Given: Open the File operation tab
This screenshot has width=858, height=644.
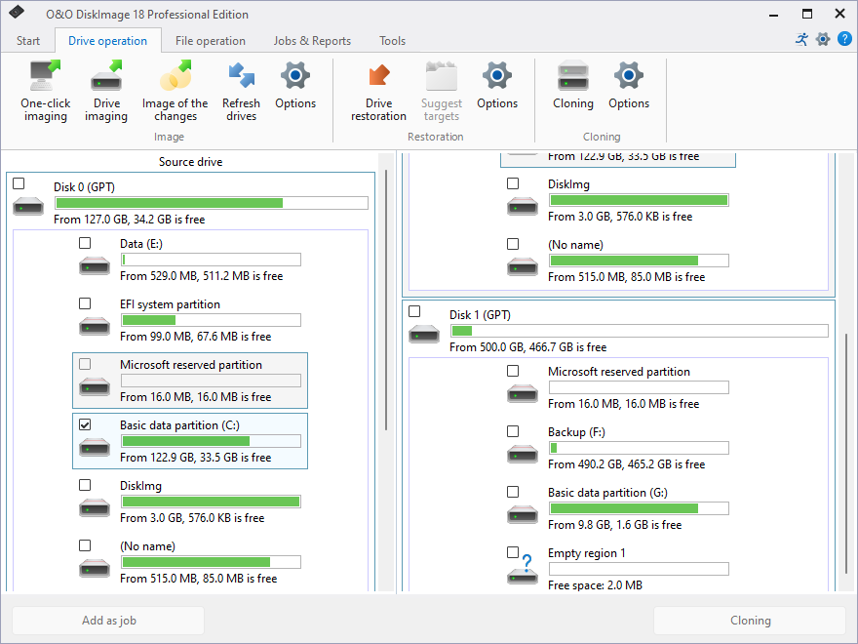Looking at the screenshot, I should tap(211, 41).
